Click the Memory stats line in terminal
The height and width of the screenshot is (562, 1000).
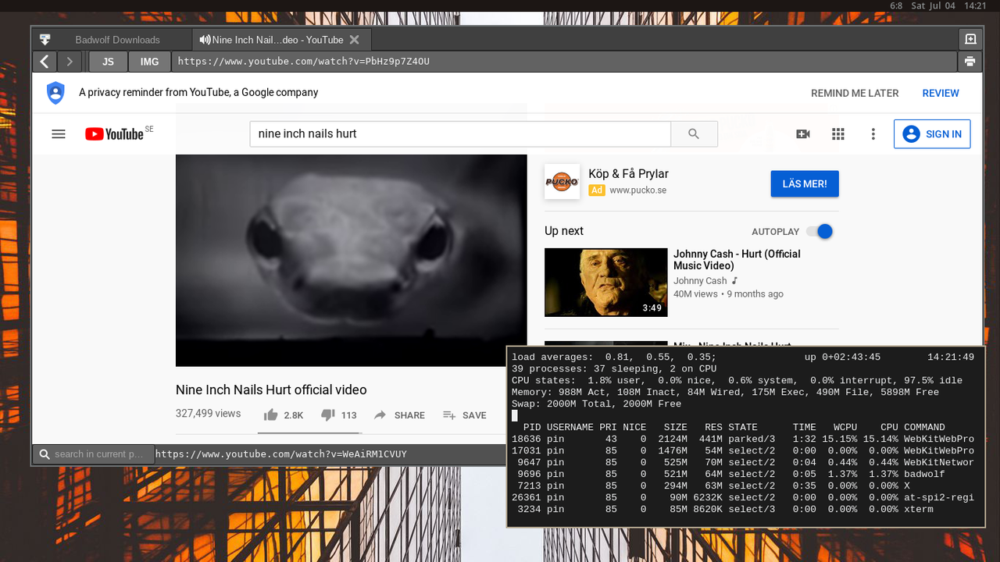coord(726,393)
